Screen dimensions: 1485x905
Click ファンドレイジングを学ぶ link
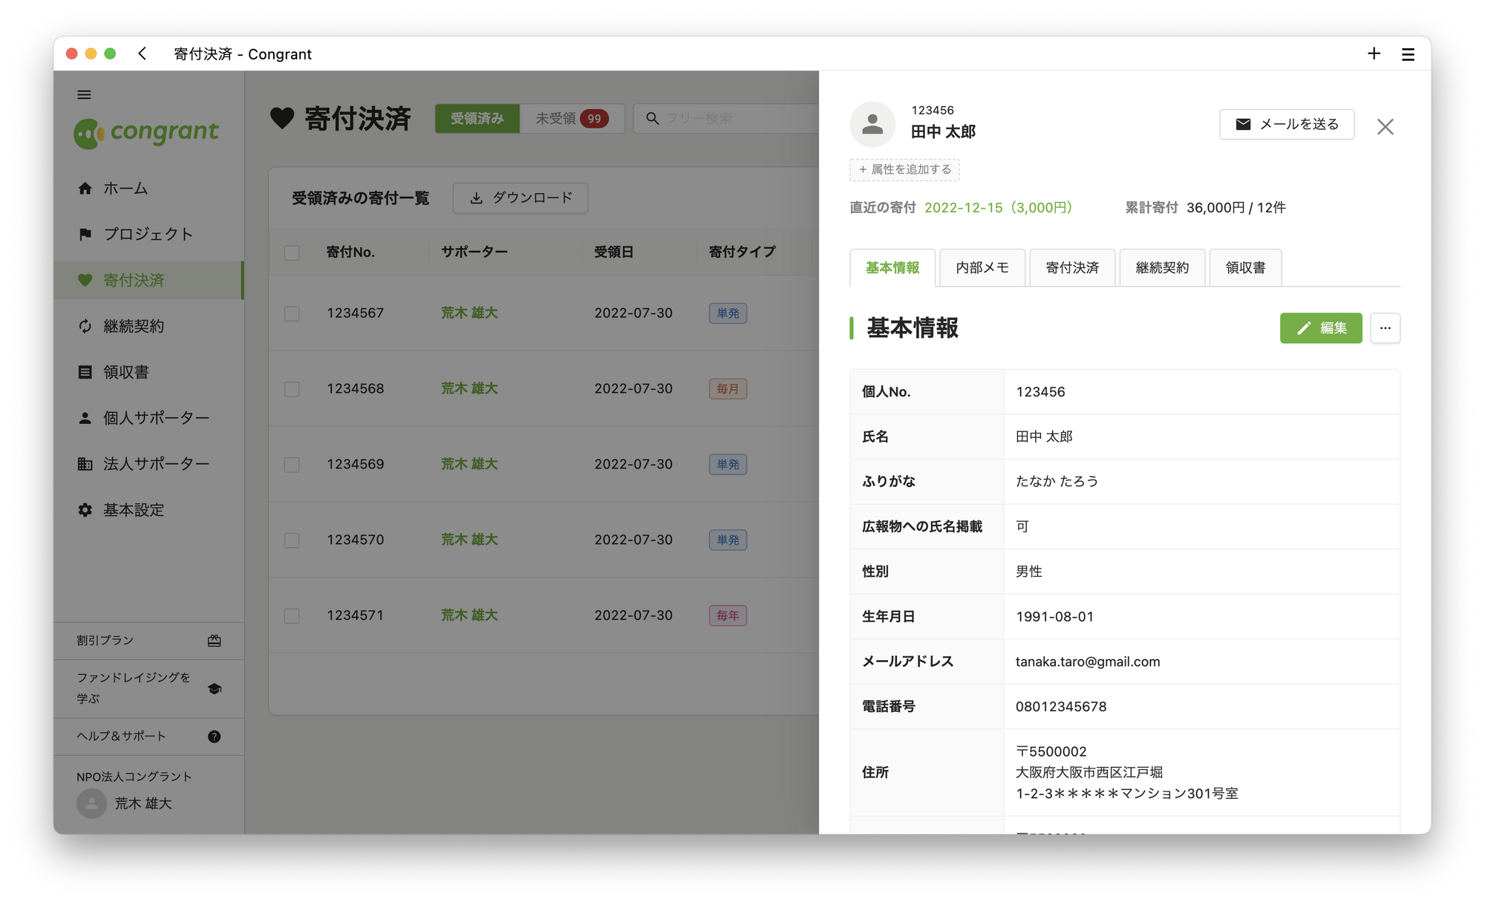(148, 688)
